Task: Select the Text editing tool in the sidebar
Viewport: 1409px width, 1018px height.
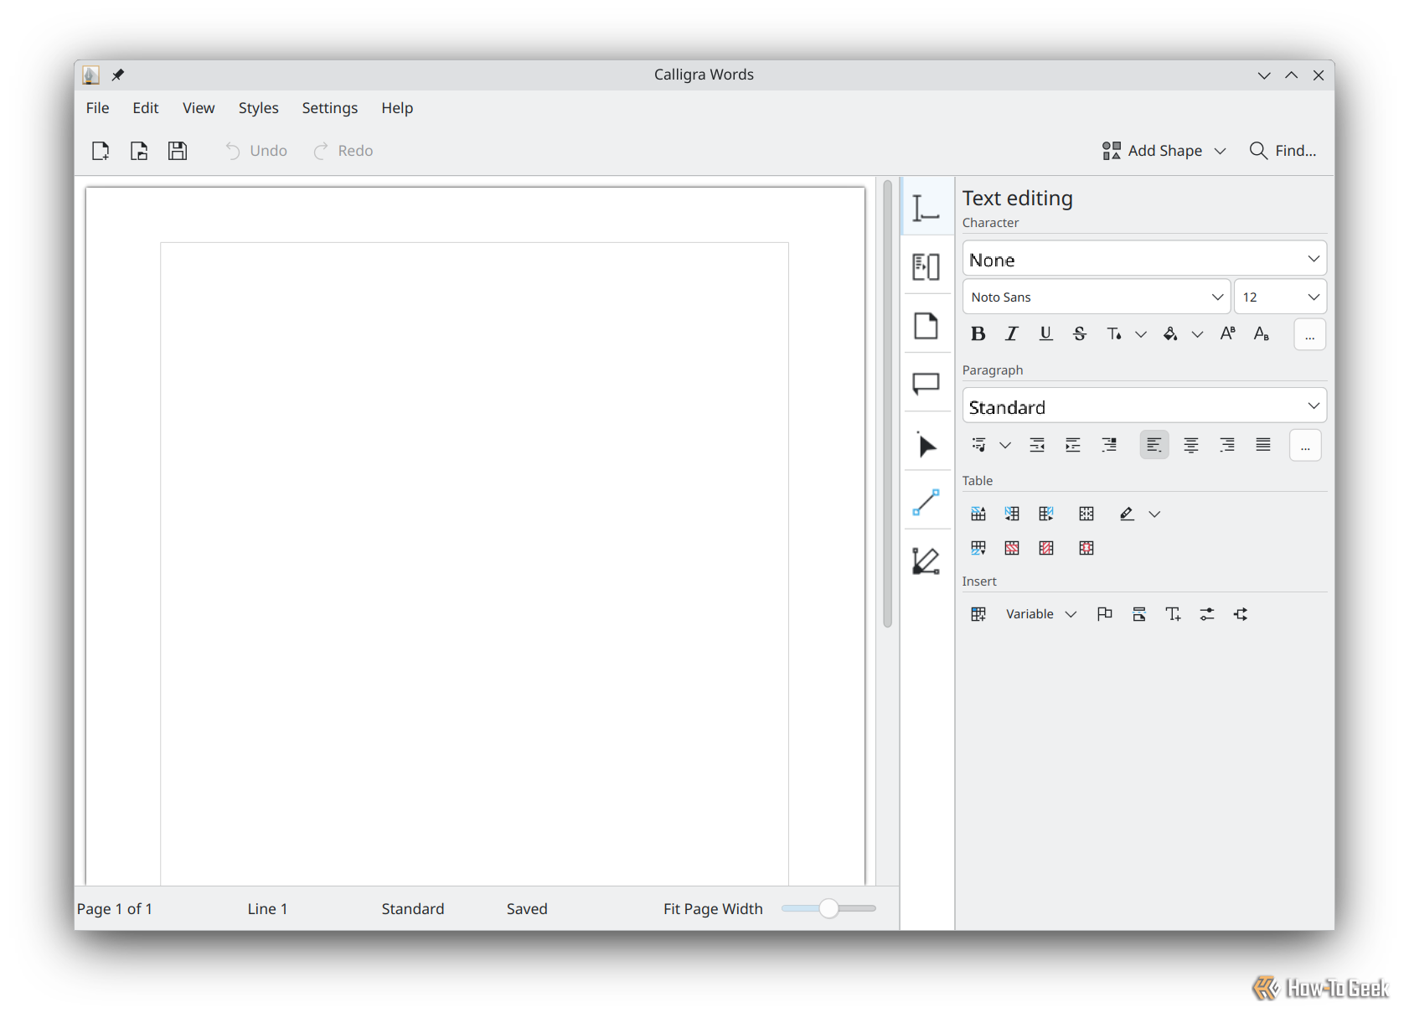Action: [x=927, y=206]
